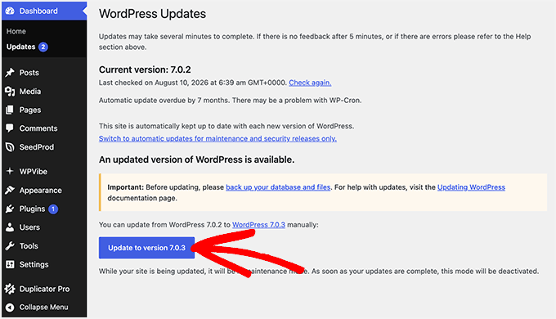Open the Duplicator Pro menu
The height and width of the screenshot is (319, 556).
tap(44, 289)
